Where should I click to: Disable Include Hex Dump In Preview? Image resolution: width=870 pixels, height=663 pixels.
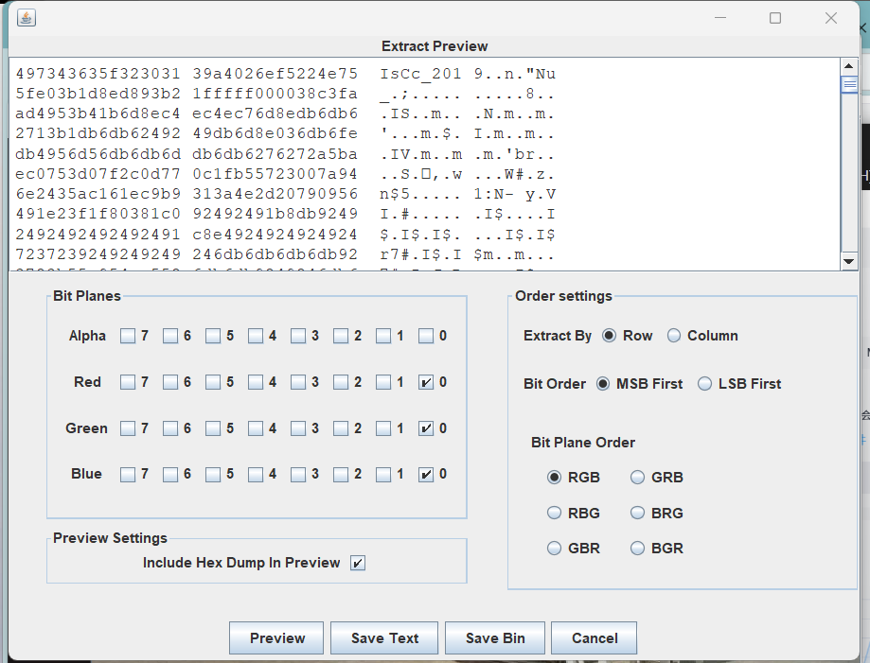coord(357,563)
